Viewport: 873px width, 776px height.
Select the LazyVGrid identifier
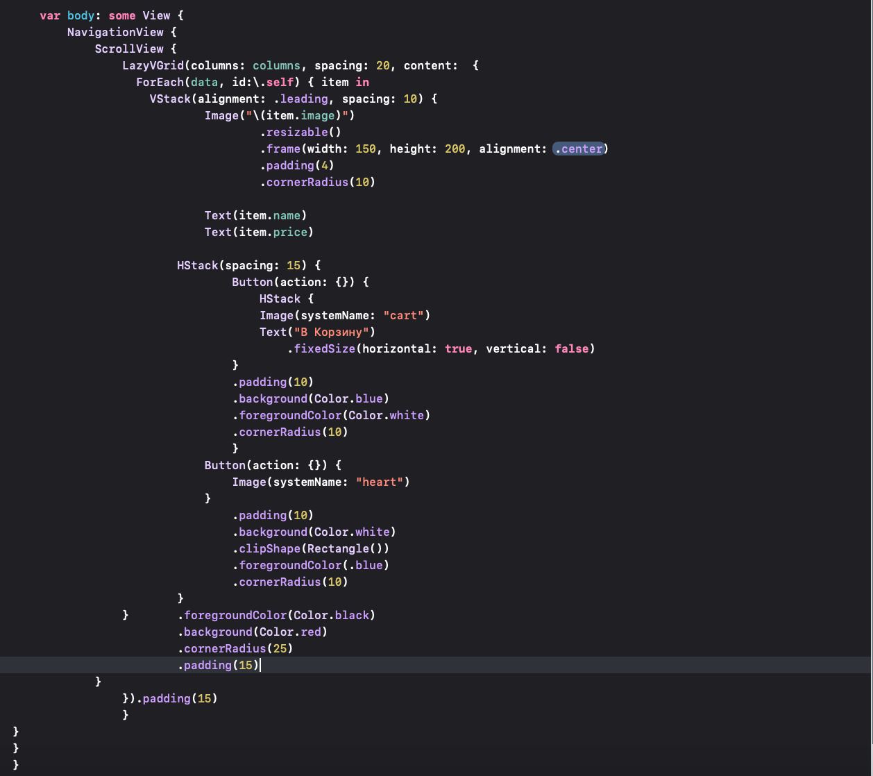(x=153, y=65)
